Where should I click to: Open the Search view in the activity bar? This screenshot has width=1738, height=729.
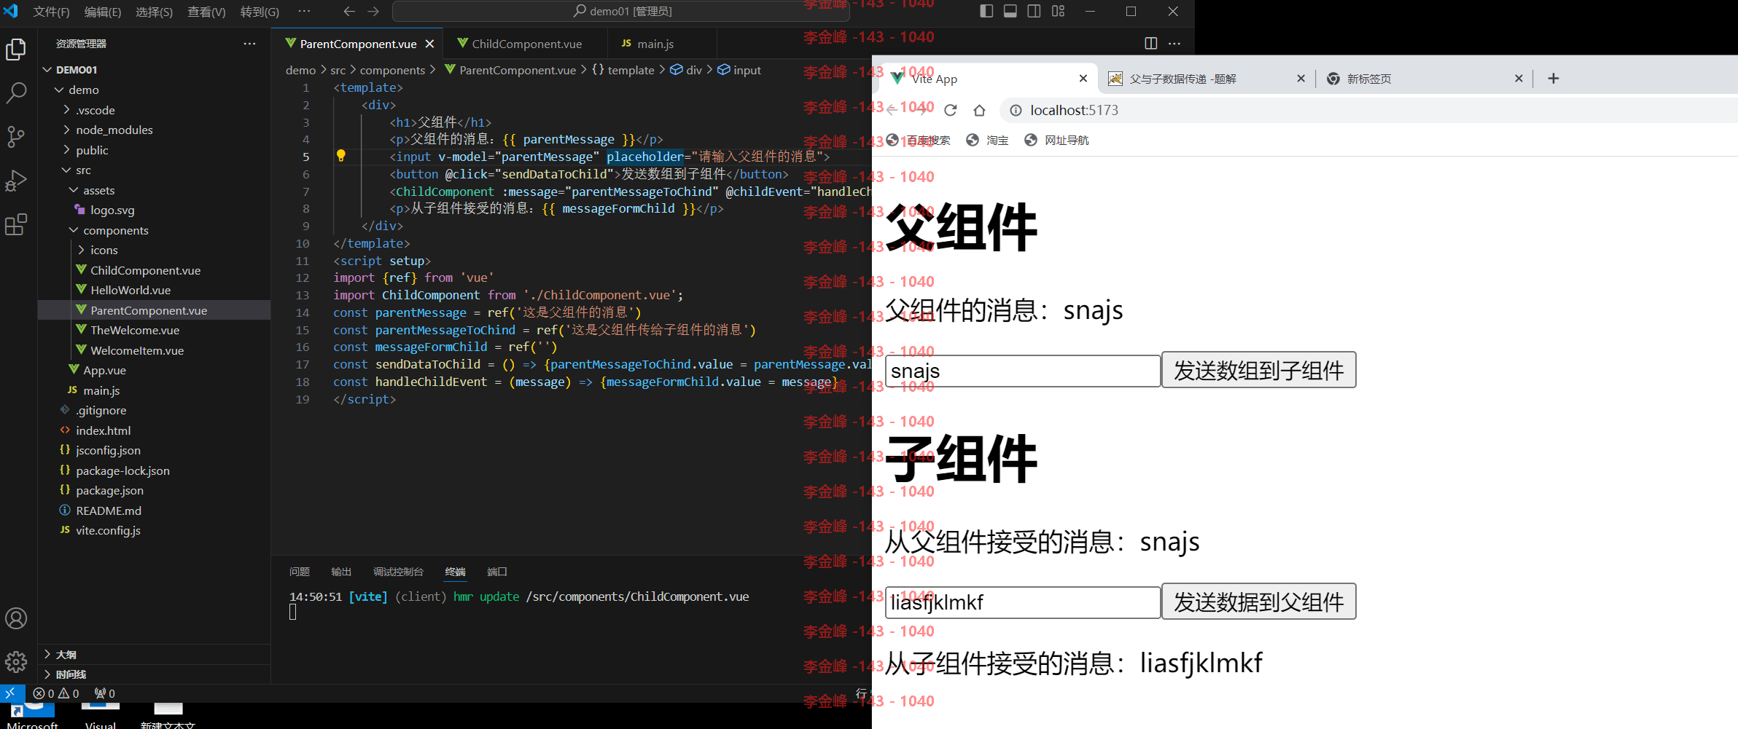click(x=16, y=92)
